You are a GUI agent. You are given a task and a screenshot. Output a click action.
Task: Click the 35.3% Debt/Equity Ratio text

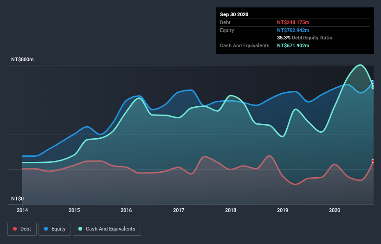pyautogui.click(x=304, y=38)
